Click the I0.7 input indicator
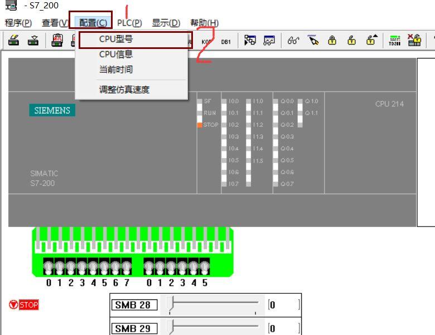This screenshot has height=335, width=435. tap(224, 184)
